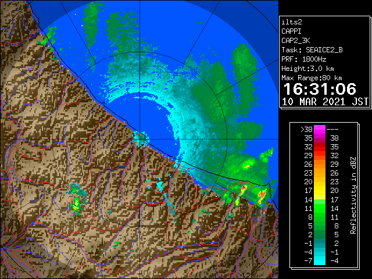The image size is (372, 279).
Task: Click the date 10 MAR 2021 JST
Action: point(325,102)
